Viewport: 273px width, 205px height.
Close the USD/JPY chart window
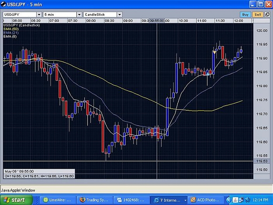(269, 4)
